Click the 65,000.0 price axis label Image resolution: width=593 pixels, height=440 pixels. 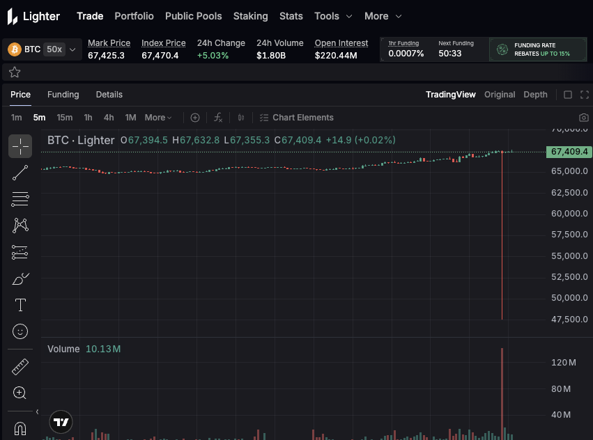[x=569, y=171]
